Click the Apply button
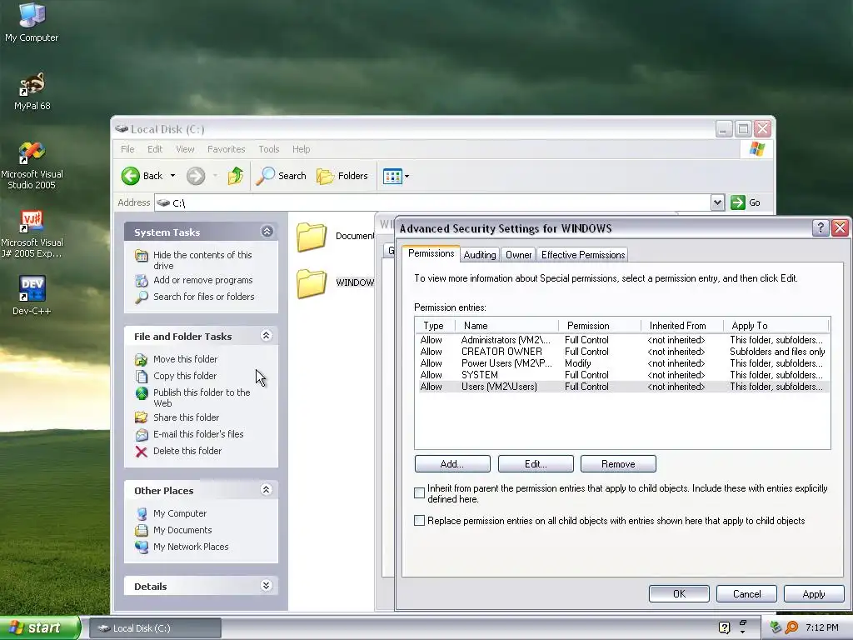 coord(814,593)
